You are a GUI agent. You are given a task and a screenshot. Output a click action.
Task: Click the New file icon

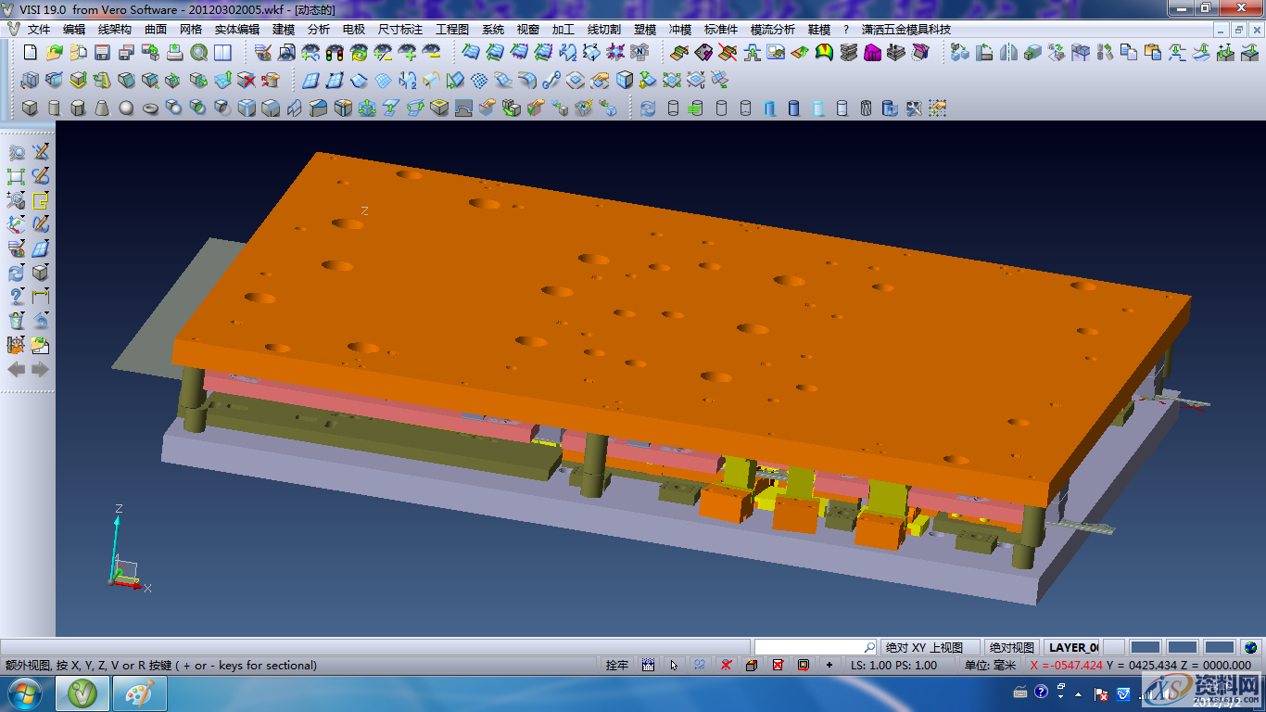point(30,53)
